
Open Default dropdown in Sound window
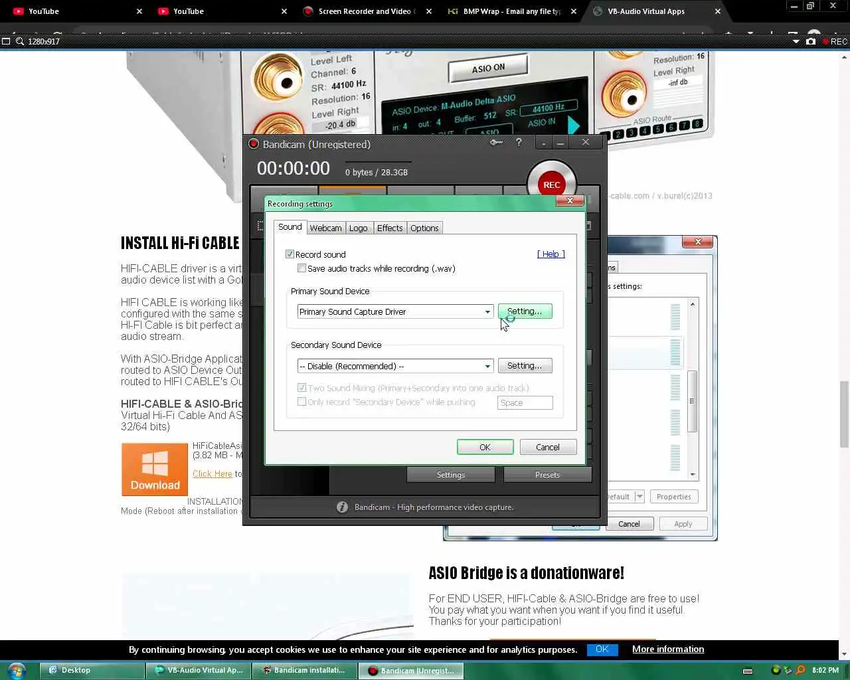[x=639, y=497]
